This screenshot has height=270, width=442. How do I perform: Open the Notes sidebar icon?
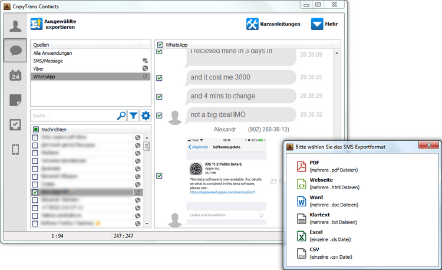tap(15, 100)
